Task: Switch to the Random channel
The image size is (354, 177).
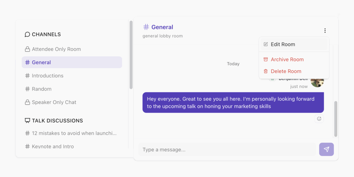Action: 41,89
